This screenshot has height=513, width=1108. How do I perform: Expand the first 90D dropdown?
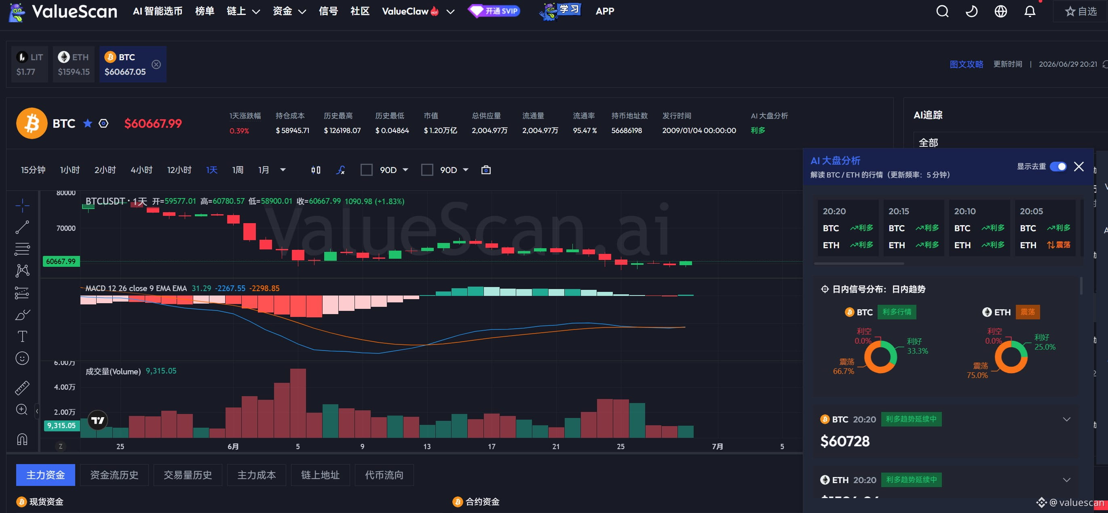pos(405,170)
